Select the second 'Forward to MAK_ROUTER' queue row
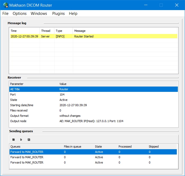The width and height of the screenshot is (185, 176). coord(93,157)
